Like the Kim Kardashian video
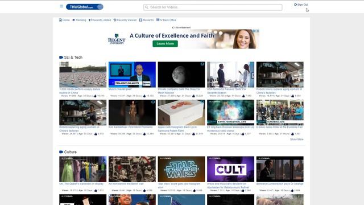This screenshot has width=364, height=205. tap(144, 134)
